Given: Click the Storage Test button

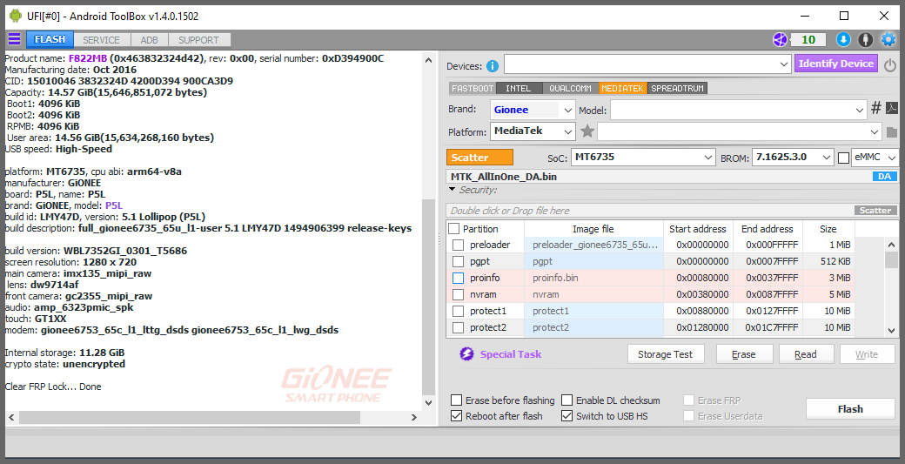Looking at the screenshot, I should coord(665,354).
